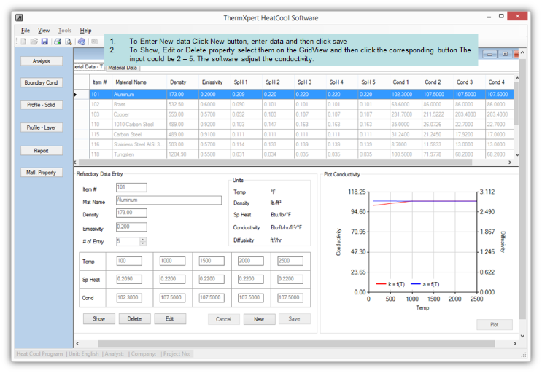Click the Open folder toolbar icon
The image size is (542, 373).
[x=34, y=42]
